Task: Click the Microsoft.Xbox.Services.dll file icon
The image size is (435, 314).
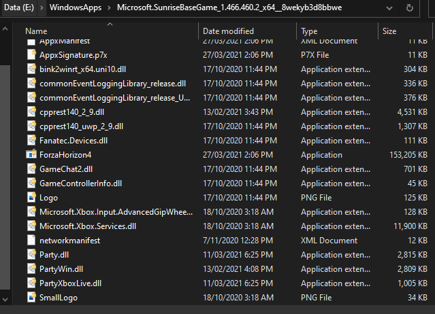Action: (x=31, y=226)
